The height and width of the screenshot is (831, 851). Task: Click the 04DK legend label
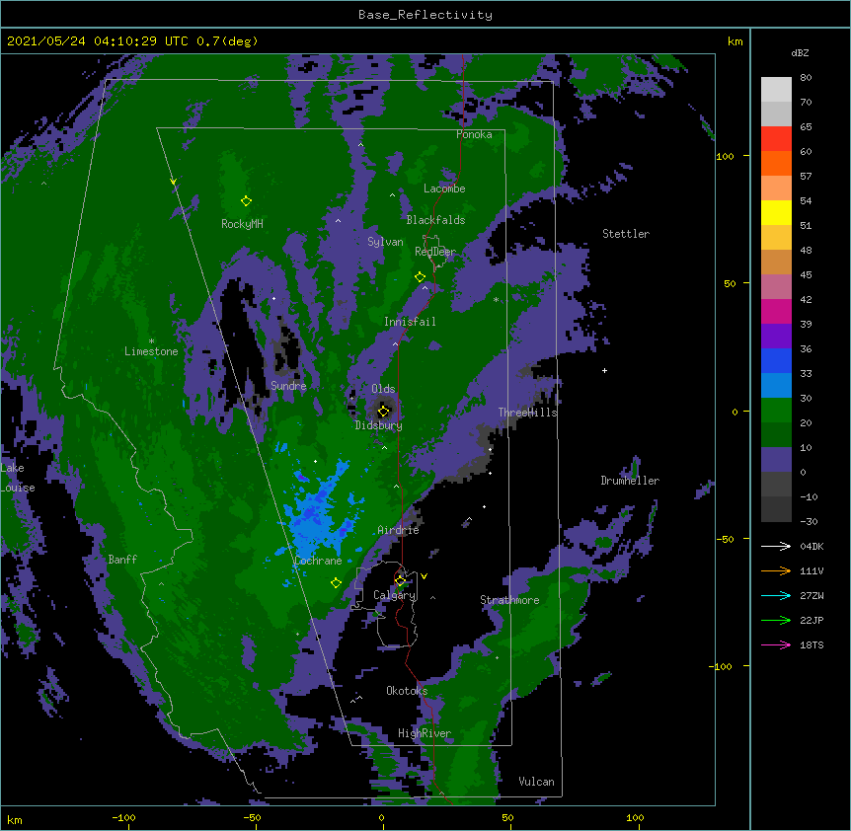[812, 546]
